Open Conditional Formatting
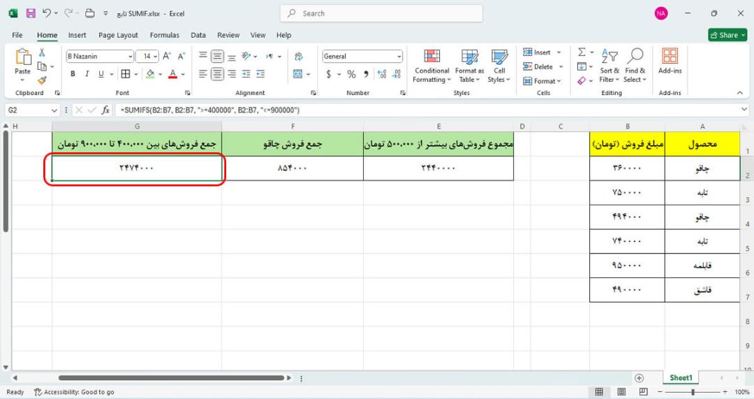754x399 pixels. [x=432, y=66]
